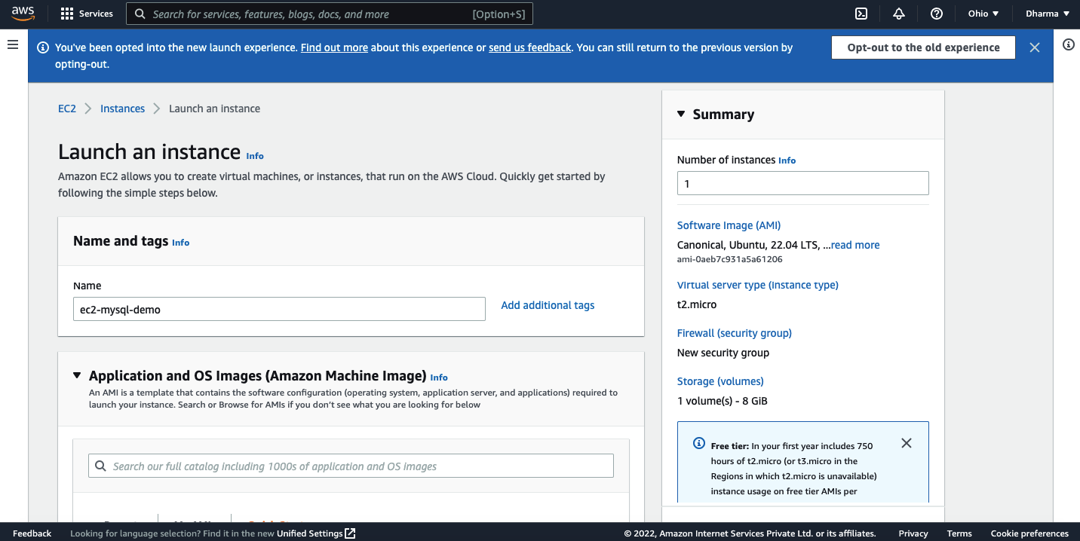Screen dimensions: 1080x541
Task: Open Cookie preferences in footer
Action: (1029, 533)
